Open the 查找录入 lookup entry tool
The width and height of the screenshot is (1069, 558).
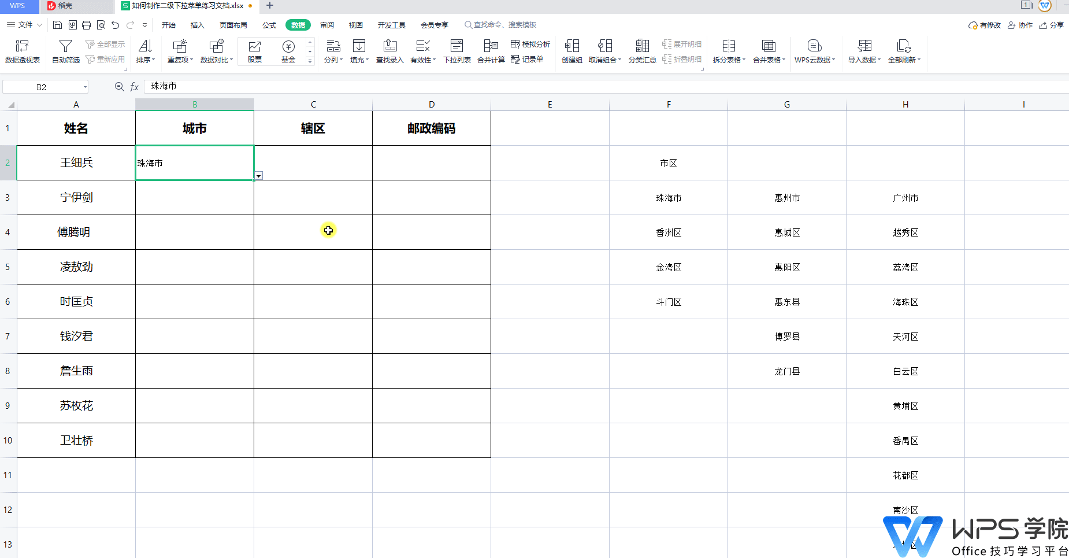(x=390, y=51)
